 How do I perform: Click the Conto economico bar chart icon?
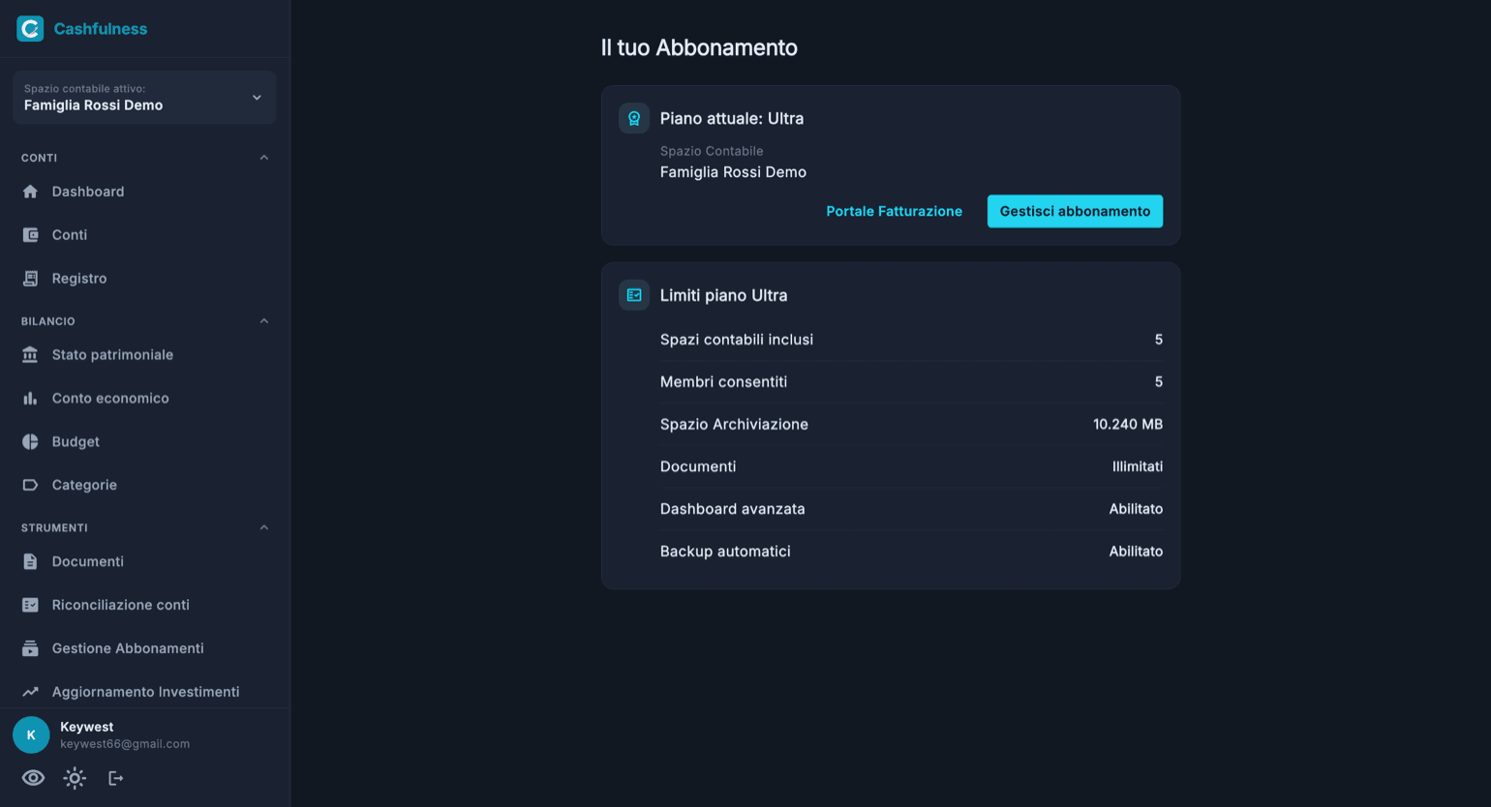[30, 399]
